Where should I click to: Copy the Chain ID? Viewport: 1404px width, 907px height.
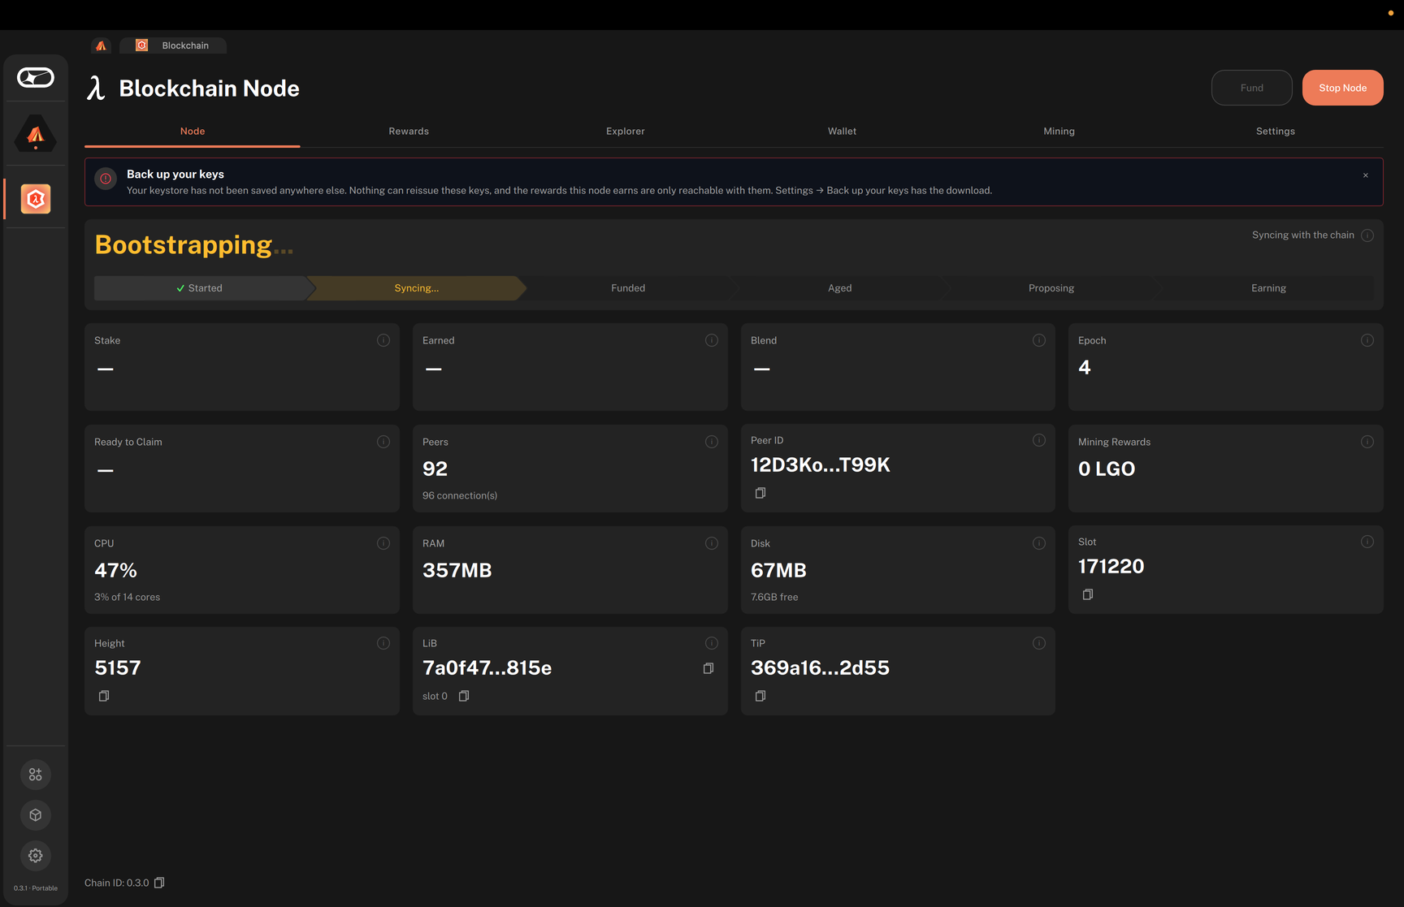[159, 883]
